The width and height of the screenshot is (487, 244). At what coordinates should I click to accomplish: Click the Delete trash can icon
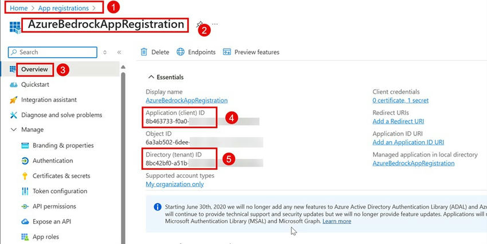(144, 51)
